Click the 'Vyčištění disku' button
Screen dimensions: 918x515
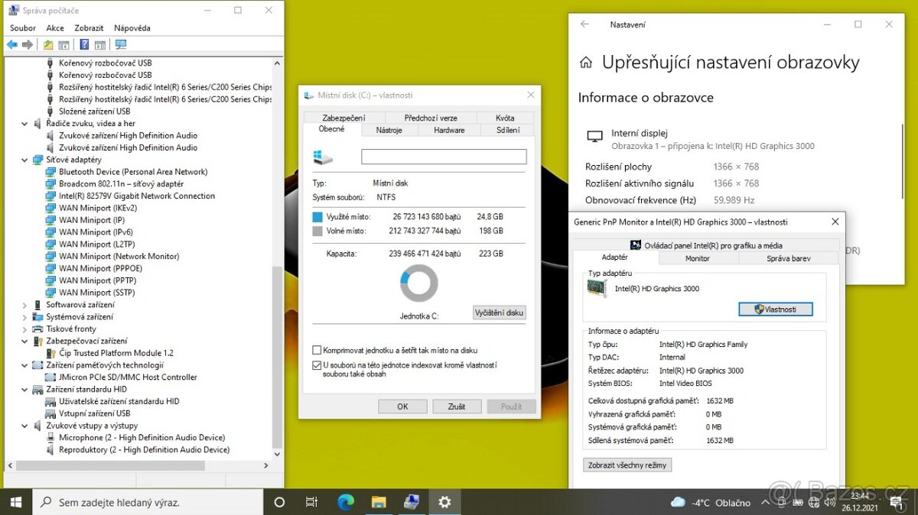pos(499,312)
